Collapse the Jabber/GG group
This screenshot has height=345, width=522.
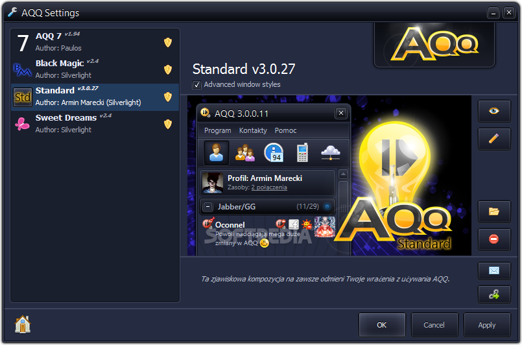208,207
